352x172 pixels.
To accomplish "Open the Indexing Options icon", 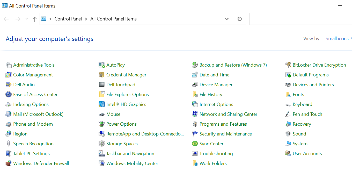I will [9, 104].
